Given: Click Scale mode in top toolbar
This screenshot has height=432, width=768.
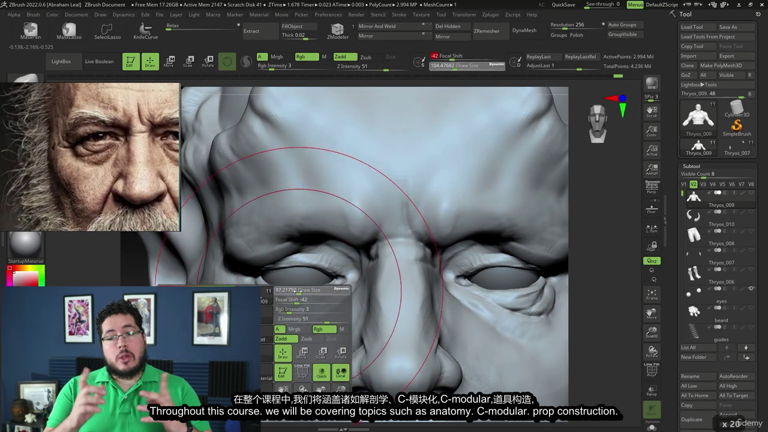Looking at the screenshot, I should click(188, 61).
